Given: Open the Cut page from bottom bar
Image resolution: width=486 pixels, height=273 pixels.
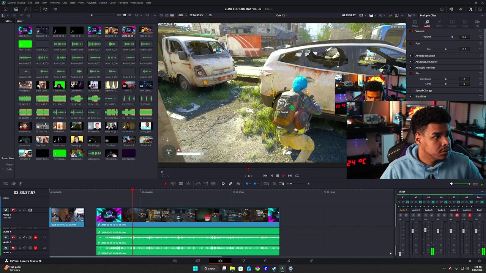Looking at the screenshot, I should point(197,261).
